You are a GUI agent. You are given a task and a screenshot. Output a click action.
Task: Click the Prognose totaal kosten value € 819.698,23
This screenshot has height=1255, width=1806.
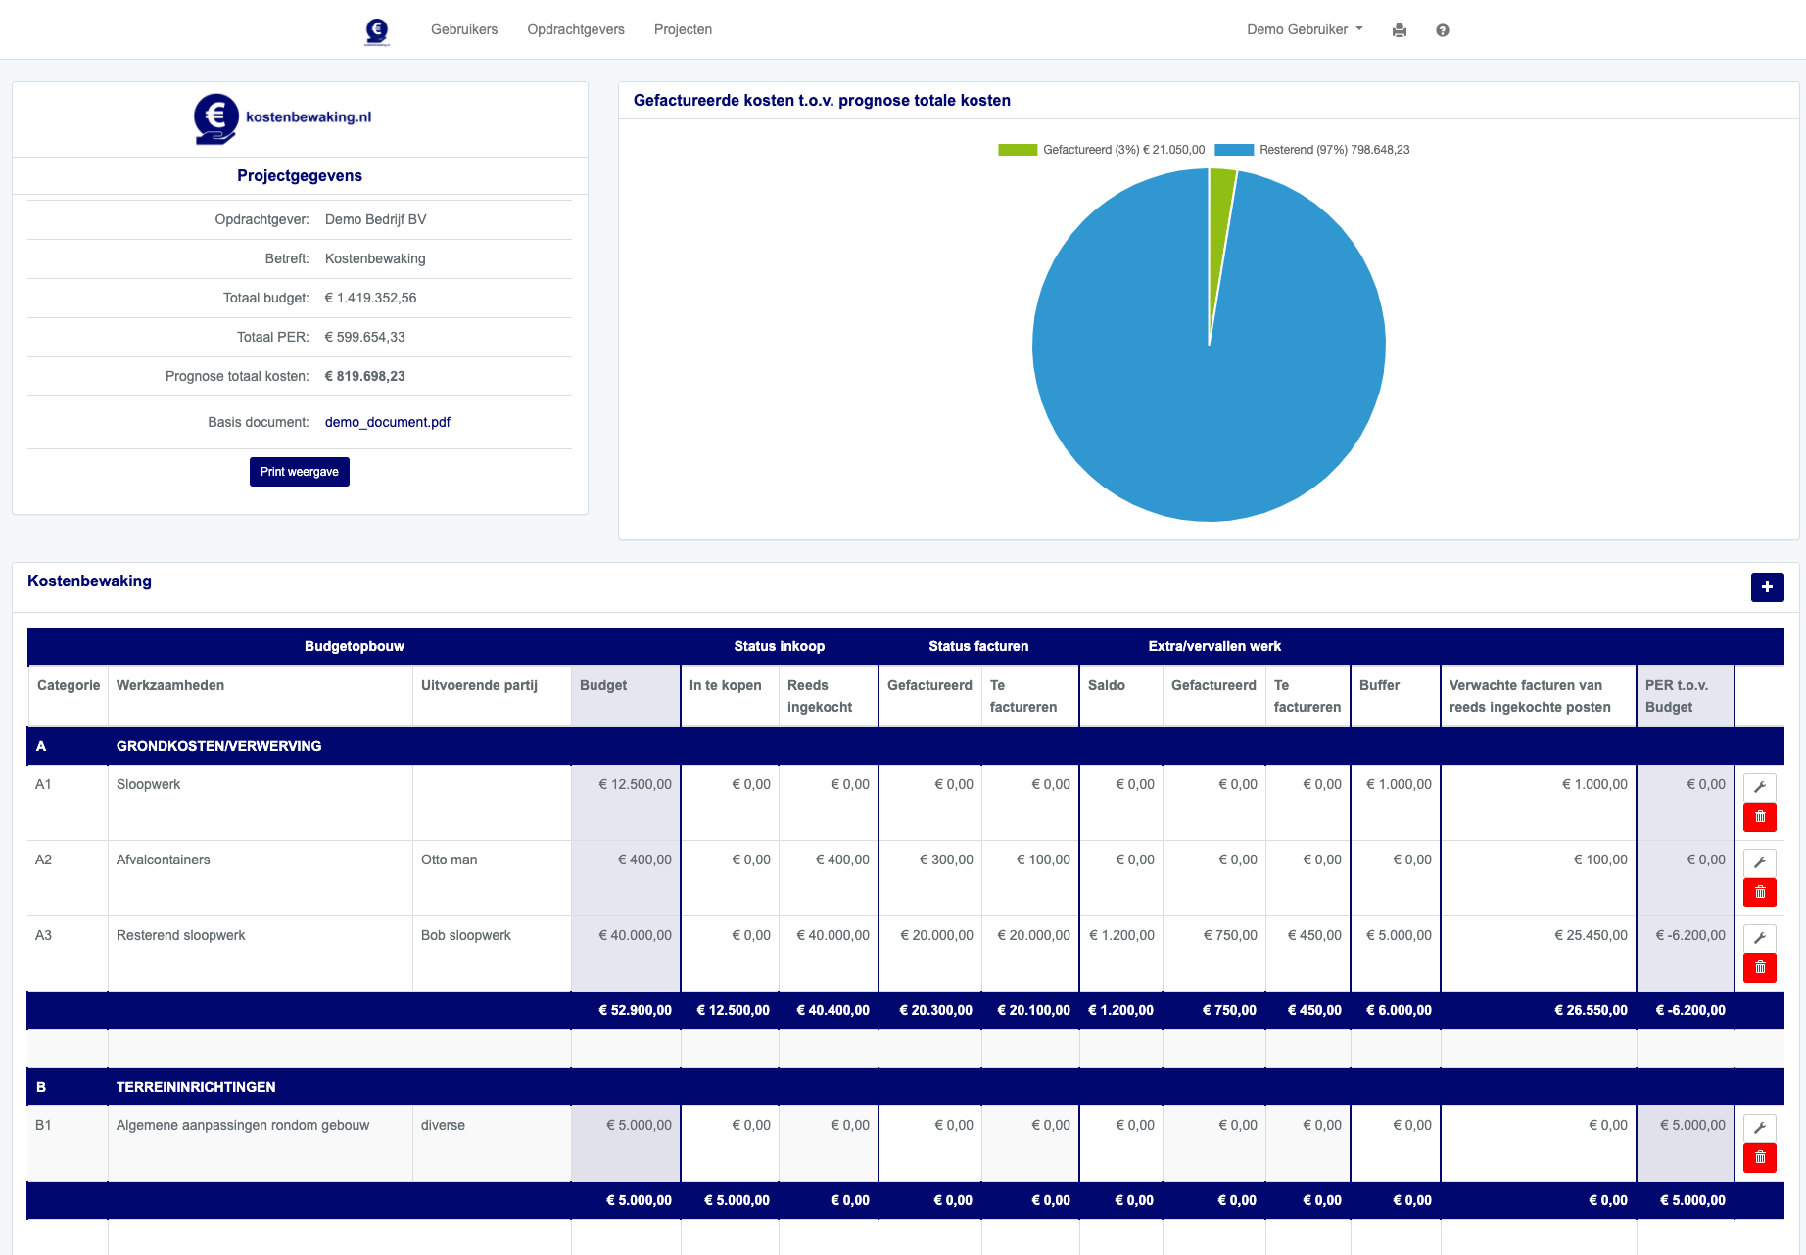[x=365, y=376]
